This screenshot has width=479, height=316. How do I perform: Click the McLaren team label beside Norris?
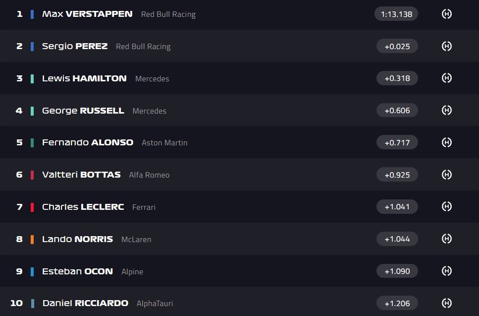pos(136,239)
